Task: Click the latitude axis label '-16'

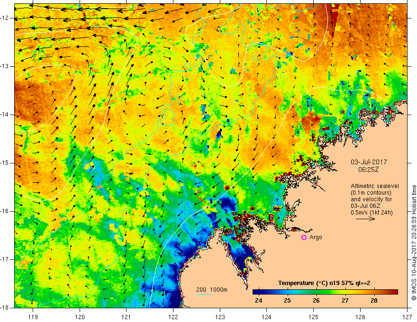Action: [5, 211]
